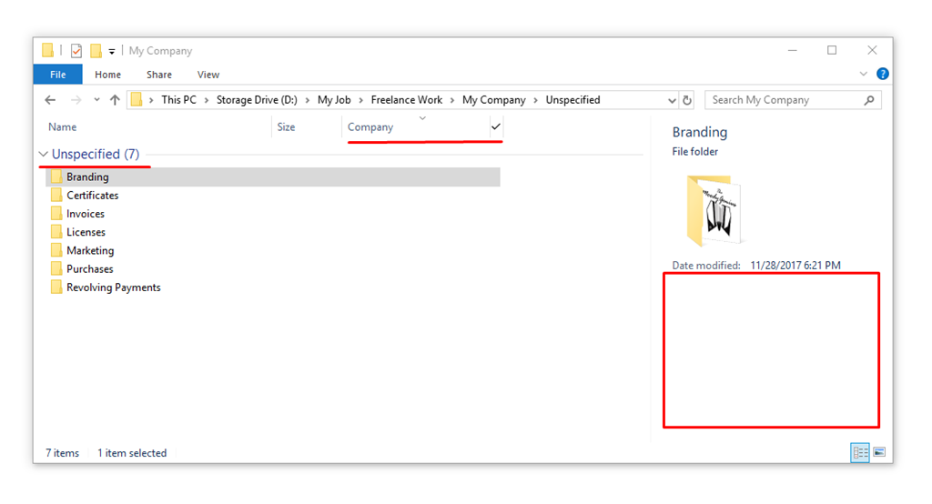Select the Invoices folder

[x=85, y=214]
